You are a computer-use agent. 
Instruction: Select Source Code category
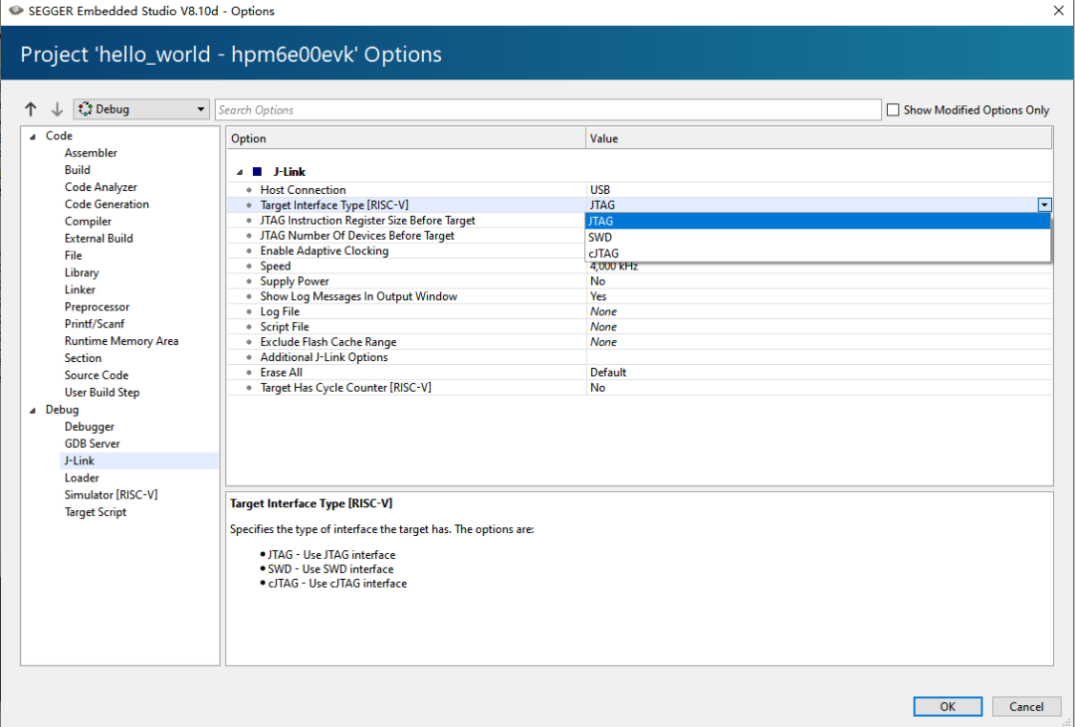click(x=96, y=375)
